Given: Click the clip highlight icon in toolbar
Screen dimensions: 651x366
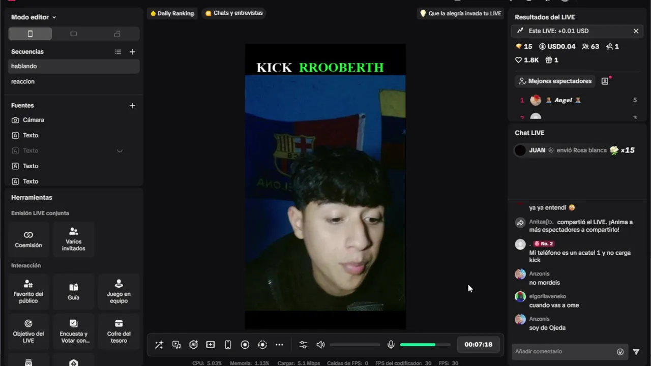Looking at the screenshot, I should [211, 345].
